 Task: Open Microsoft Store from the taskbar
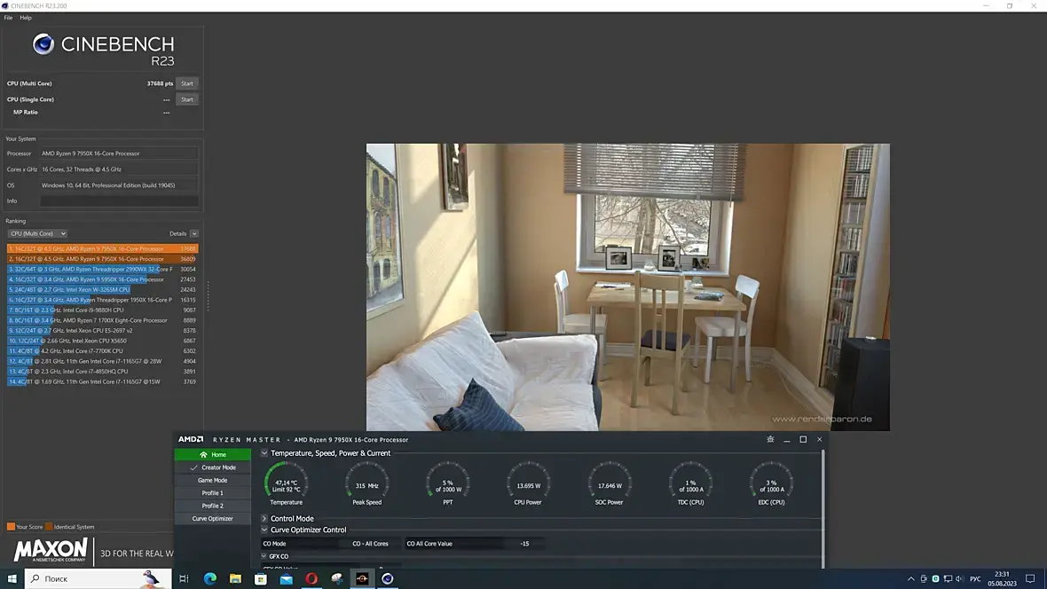point(260,578)
